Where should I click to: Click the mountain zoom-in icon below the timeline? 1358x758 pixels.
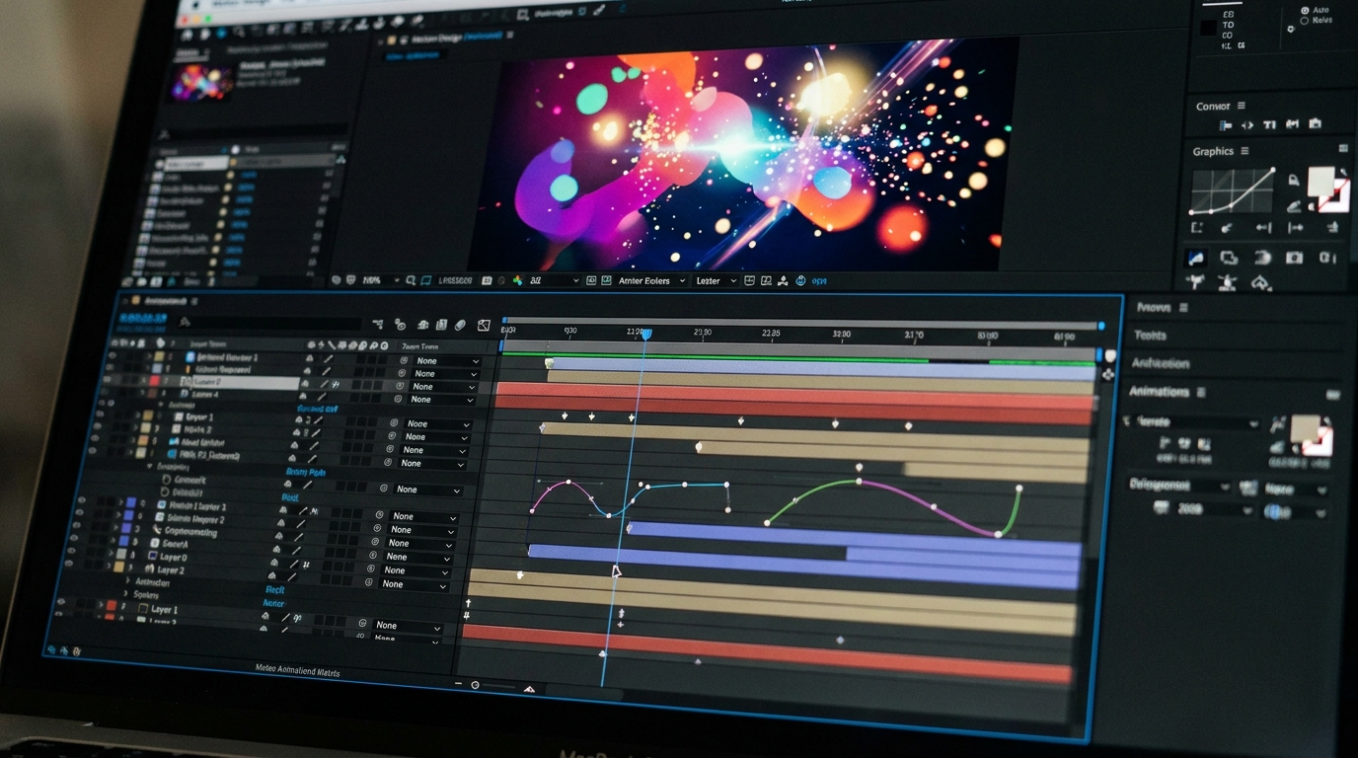coord(529,689)
